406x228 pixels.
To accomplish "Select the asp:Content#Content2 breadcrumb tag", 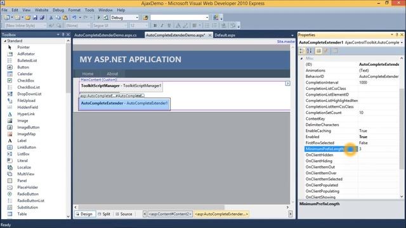I will 170,214.
